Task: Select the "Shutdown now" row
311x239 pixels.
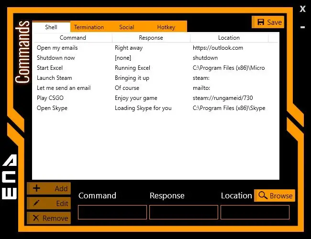Action: 156,58
